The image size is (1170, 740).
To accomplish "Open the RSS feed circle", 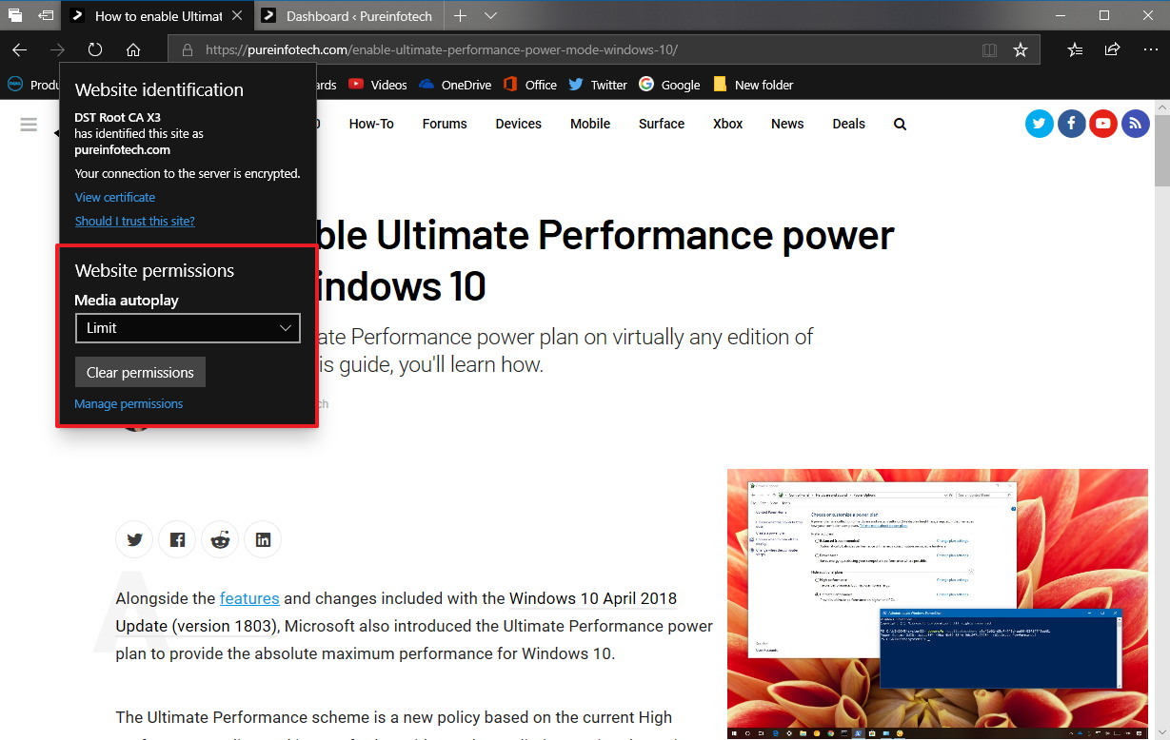I will 1135,124.
